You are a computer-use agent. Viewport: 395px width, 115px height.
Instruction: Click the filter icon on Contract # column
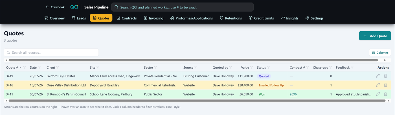click(x=307, y=68)
